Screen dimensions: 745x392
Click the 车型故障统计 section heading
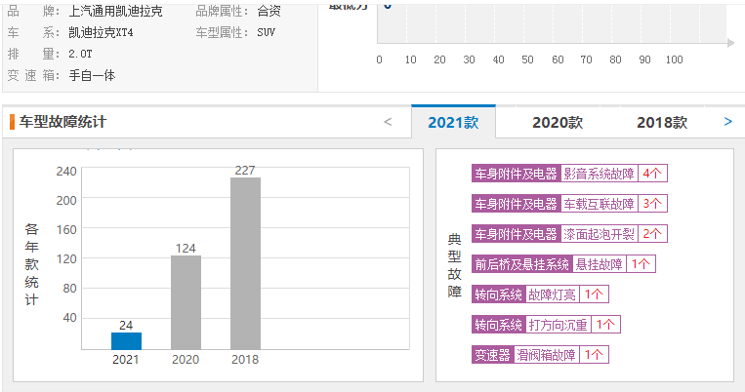point(62,122)
